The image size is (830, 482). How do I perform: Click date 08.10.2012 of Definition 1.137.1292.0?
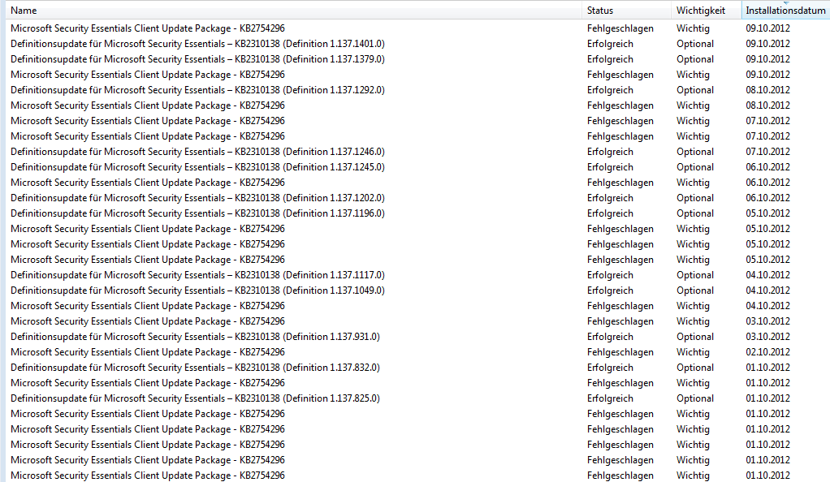click(x=767, y=90)
